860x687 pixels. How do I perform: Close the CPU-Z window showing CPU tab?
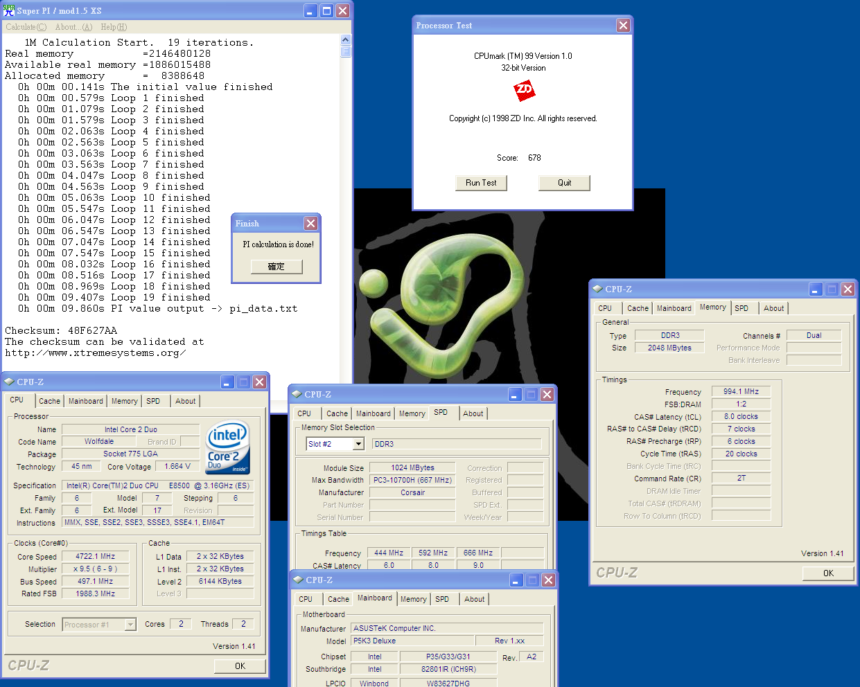259,382
